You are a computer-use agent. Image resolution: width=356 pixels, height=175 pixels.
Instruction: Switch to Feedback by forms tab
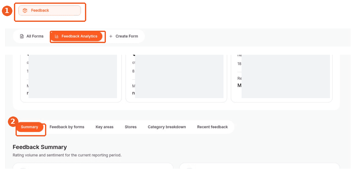click(67, 127)
